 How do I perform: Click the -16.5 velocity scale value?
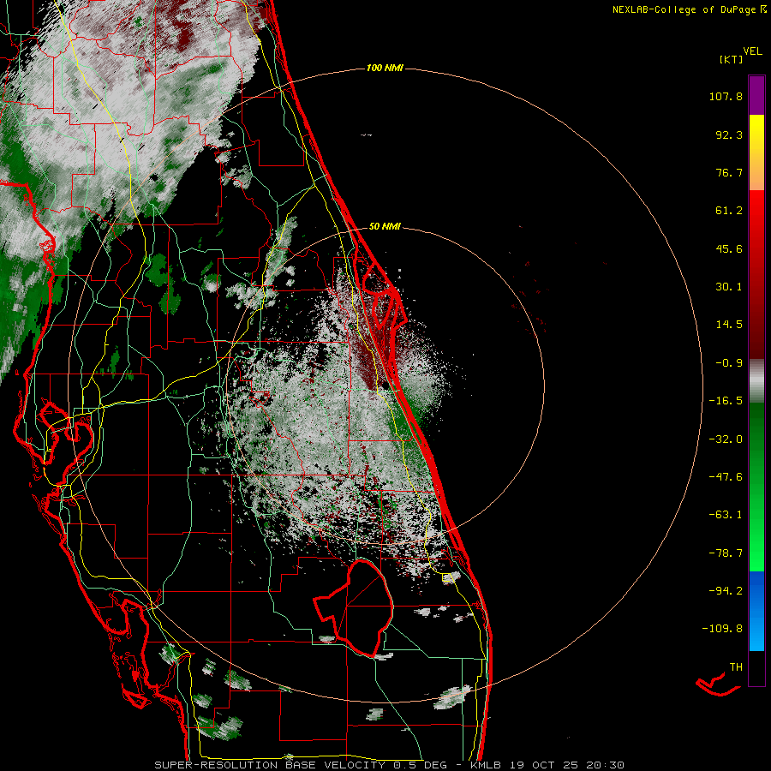point(726,401)
